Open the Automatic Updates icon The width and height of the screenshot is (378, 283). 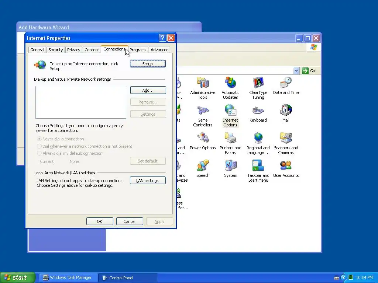(x=230, y=88)
